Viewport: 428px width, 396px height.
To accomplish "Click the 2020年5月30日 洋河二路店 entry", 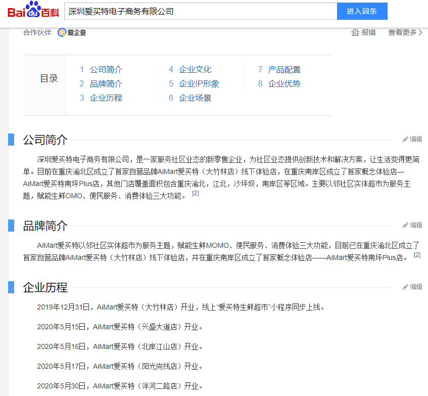I will [120, 386].
